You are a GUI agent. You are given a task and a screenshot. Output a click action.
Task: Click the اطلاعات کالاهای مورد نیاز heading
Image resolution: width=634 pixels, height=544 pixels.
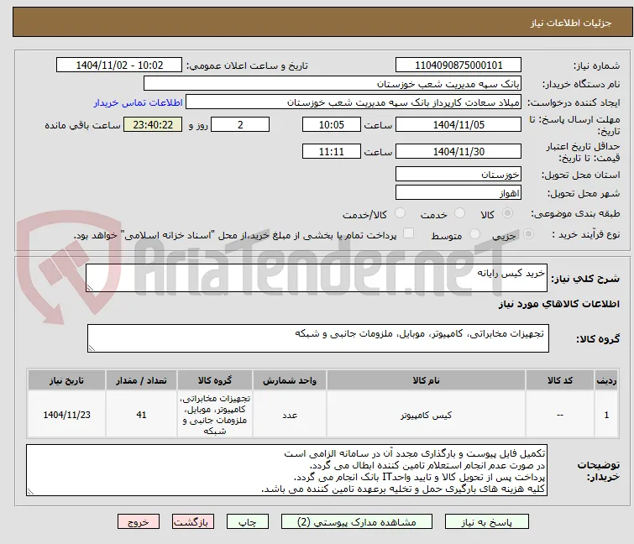pyautogui.click(x=558, y=304)
